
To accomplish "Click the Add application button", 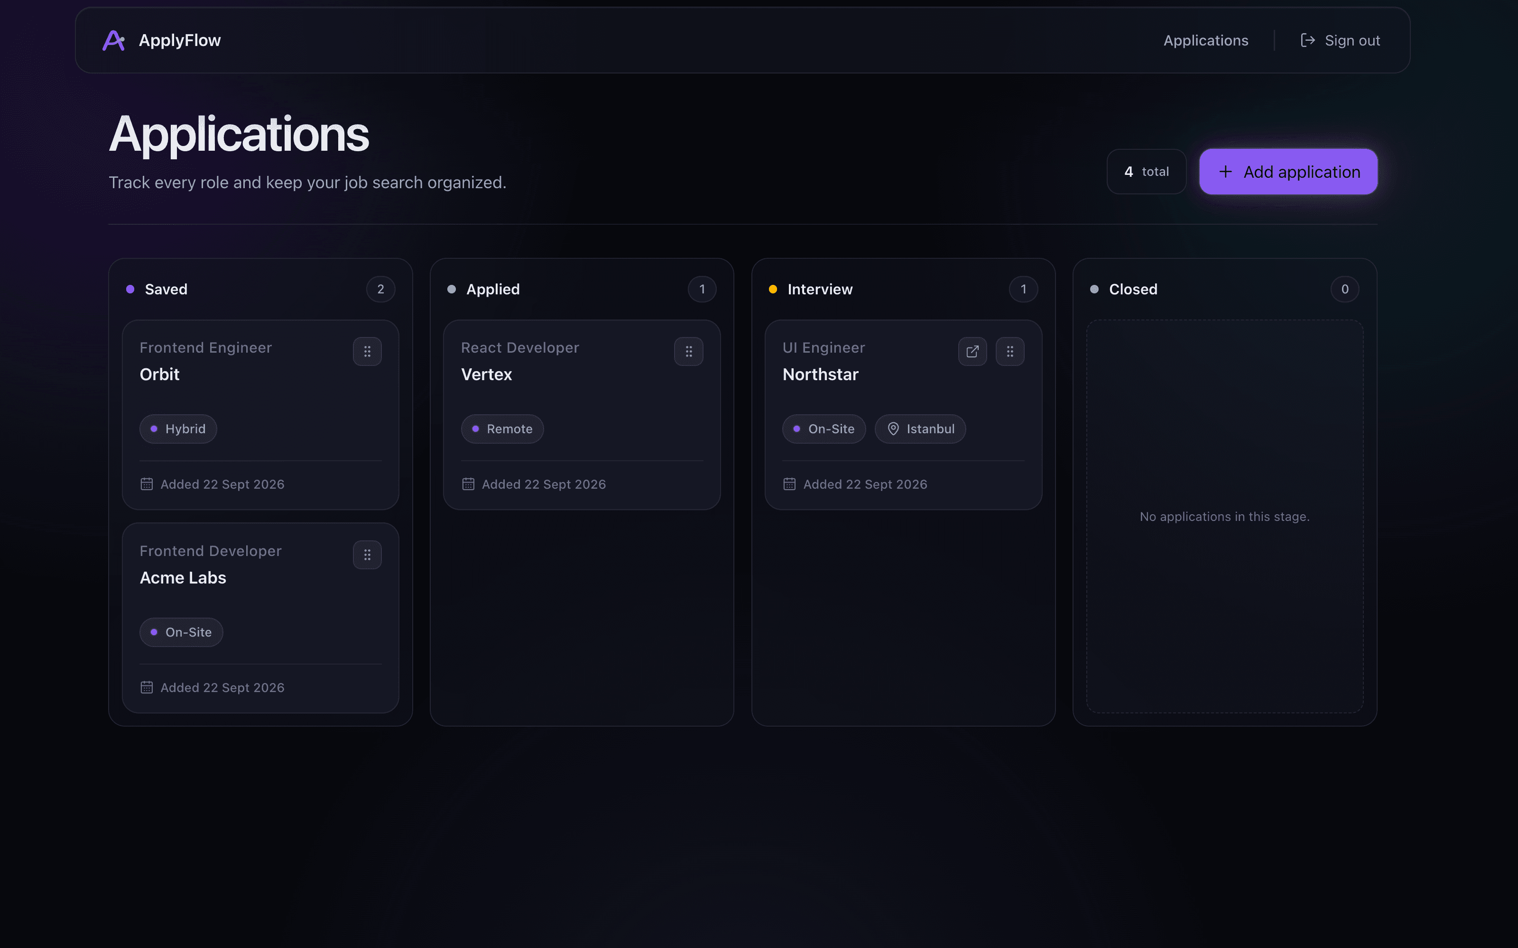I will (x=1288, y=171).
